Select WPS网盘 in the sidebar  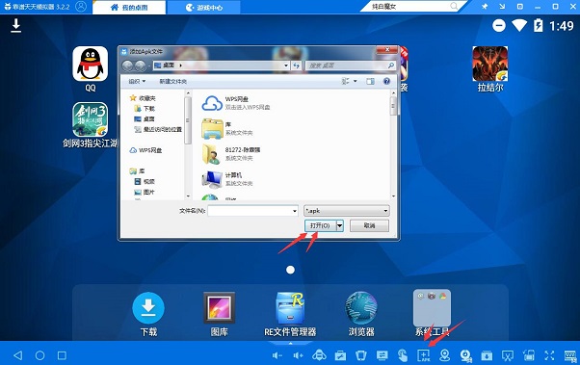pyautogui.click(x=145, y=150)
